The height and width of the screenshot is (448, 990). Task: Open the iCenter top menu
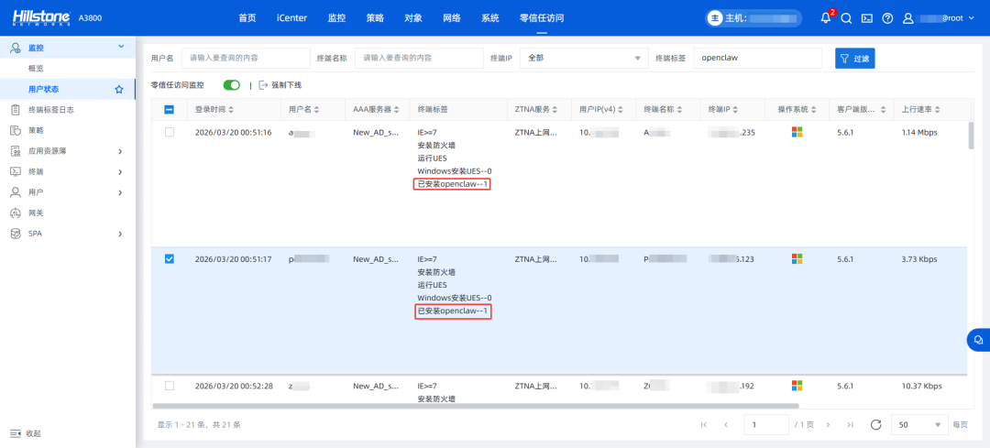(x=291, y=18)
